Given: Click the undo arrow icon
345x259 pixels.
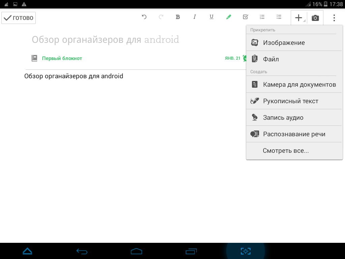Looking at the screenshot, I should [x=144, y=17].
